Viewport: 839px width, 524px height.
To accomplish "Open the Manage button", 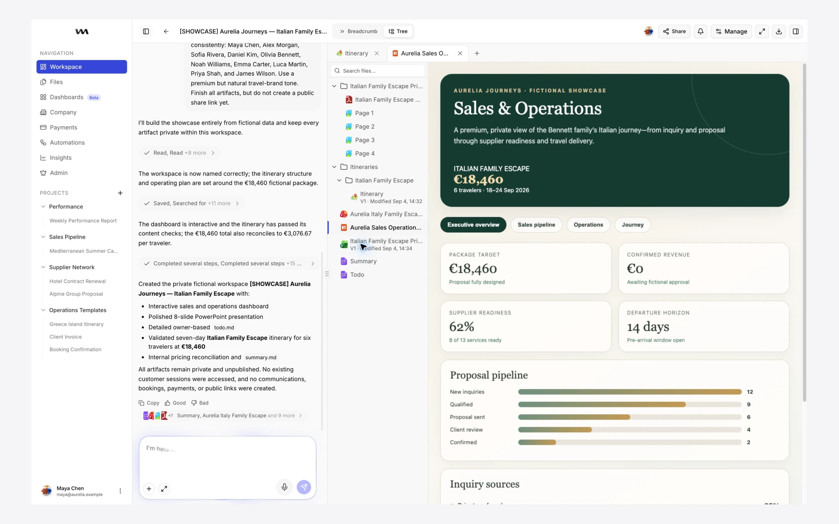I will 731,31.
